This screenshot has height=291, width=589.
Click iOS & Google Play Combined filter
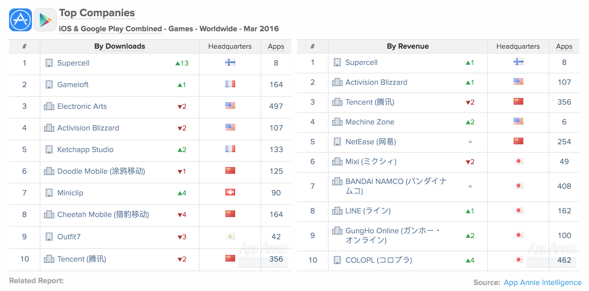[110, 29]
